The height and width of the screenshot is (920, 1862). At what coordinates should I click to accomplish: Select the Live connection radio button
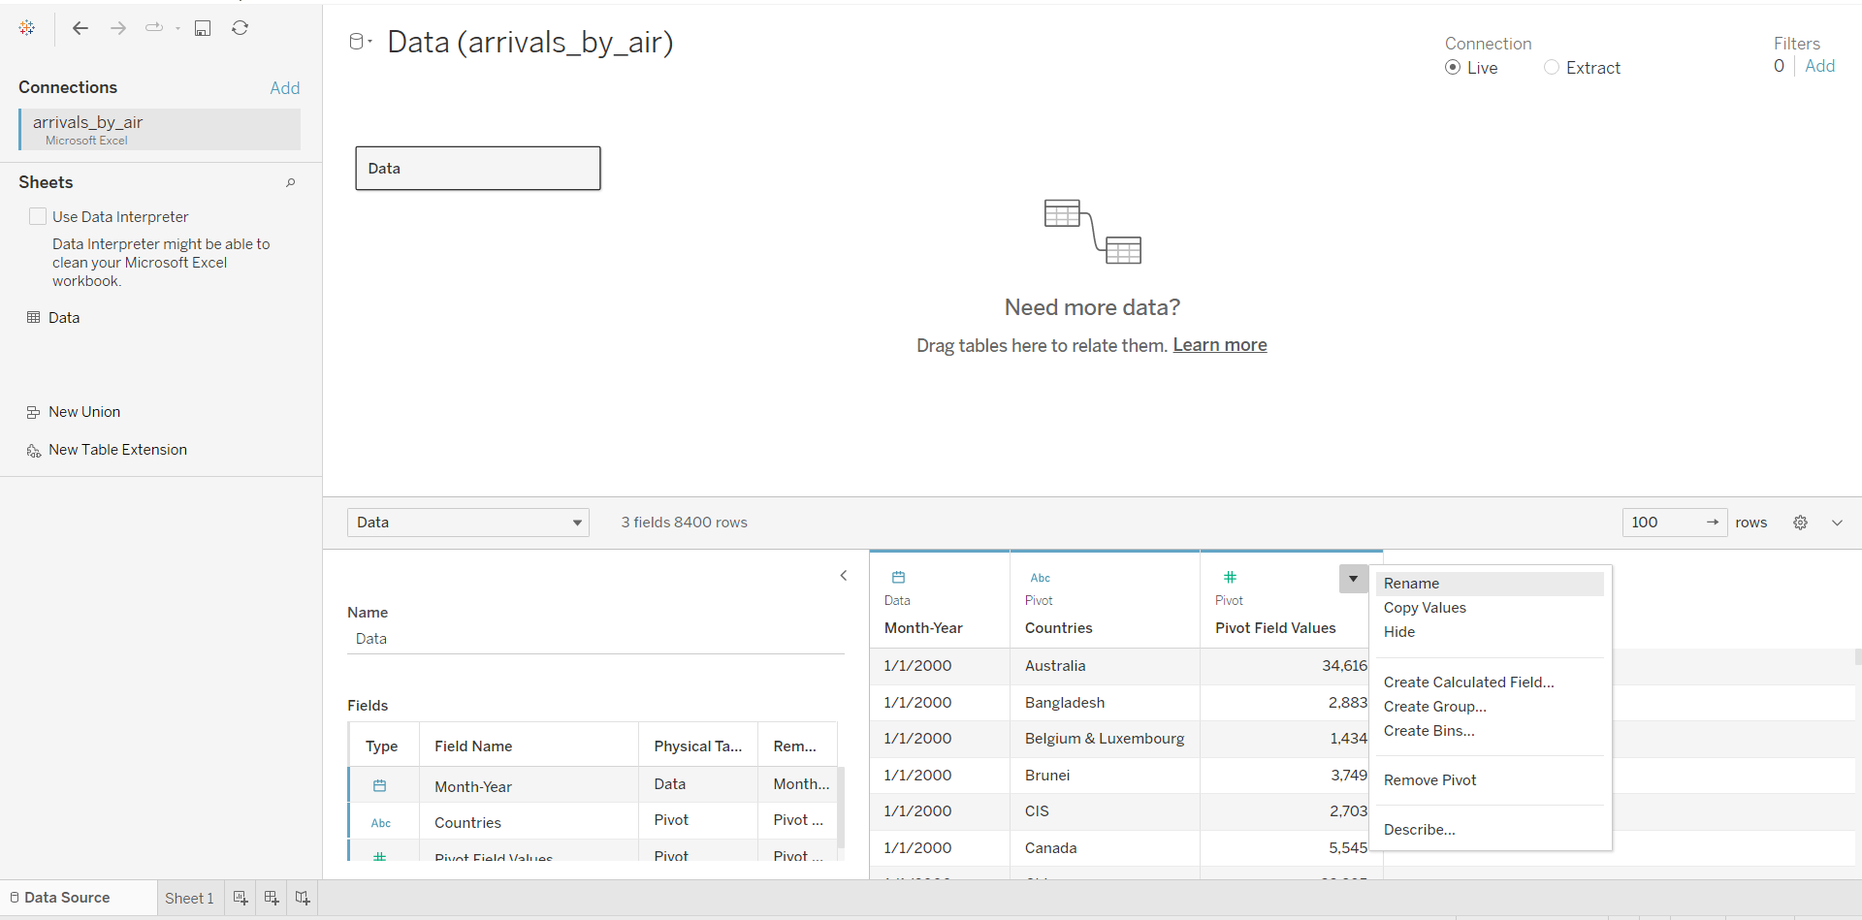[1453, 68]
